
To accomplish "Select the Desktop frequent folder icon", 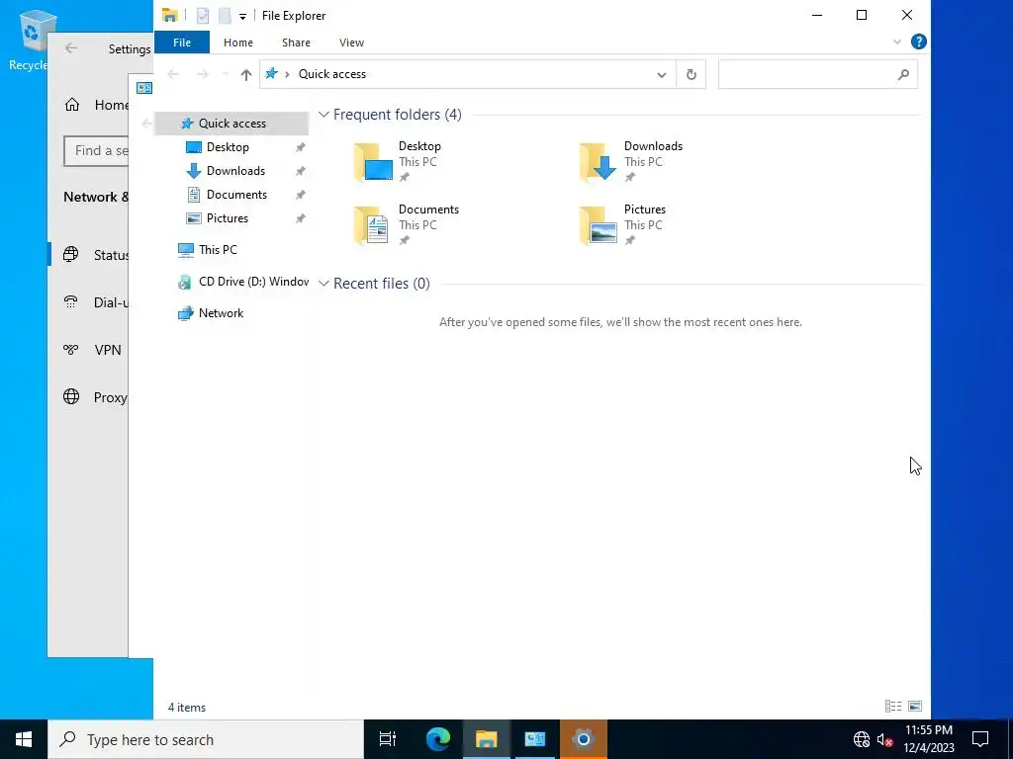I will [373, 161].
